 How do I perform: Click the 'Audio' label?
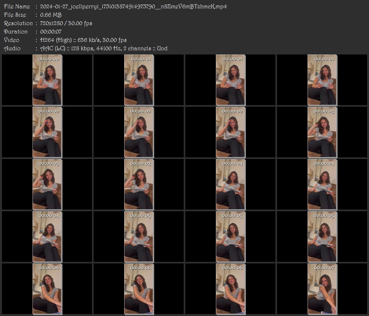[x=12, y=48]
